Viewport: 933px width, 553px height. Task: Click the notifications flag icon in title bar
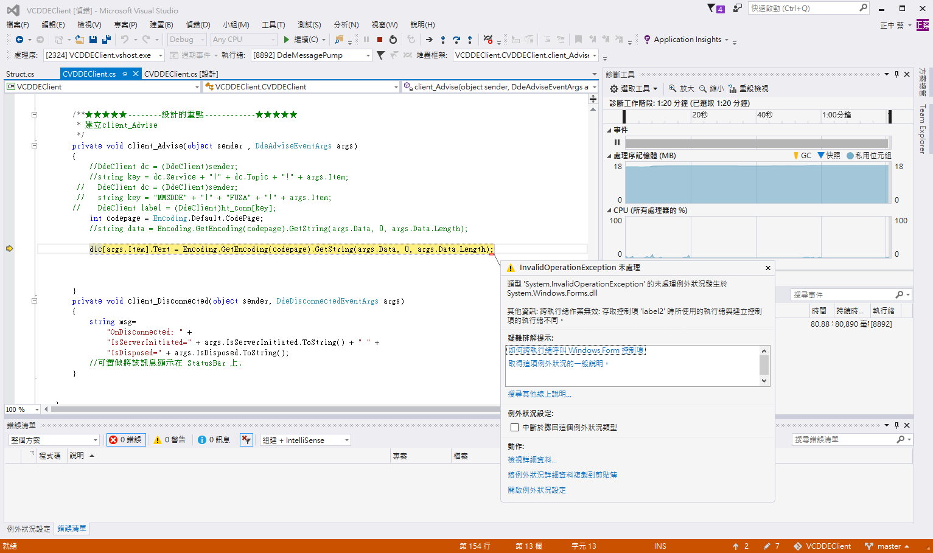[x=716, y=9]
